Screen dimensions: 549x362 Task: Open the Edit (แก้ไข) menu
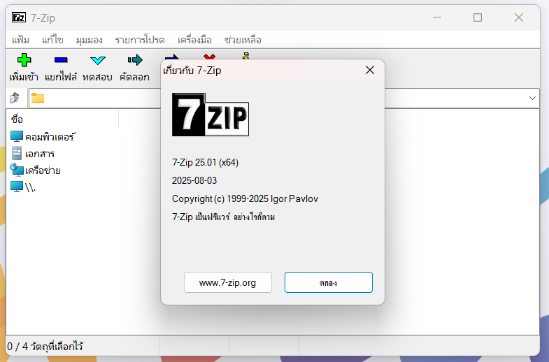pos(52,39)
